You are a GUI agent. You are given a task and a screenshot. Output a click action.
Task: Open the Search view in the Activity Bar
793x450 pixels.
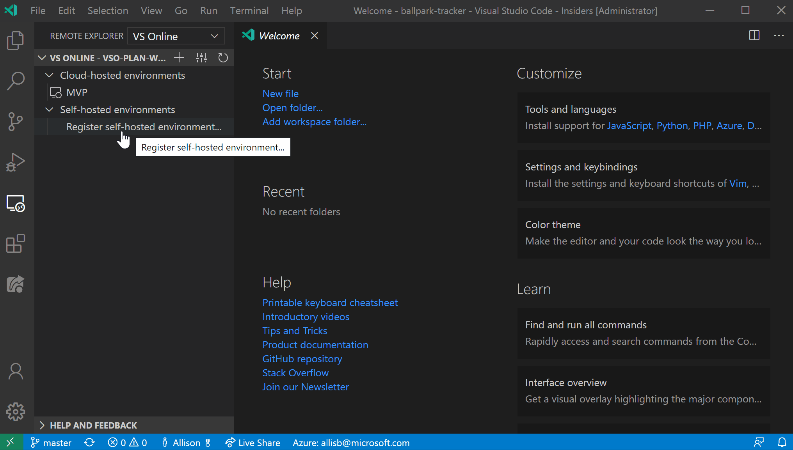pos(16,81)
